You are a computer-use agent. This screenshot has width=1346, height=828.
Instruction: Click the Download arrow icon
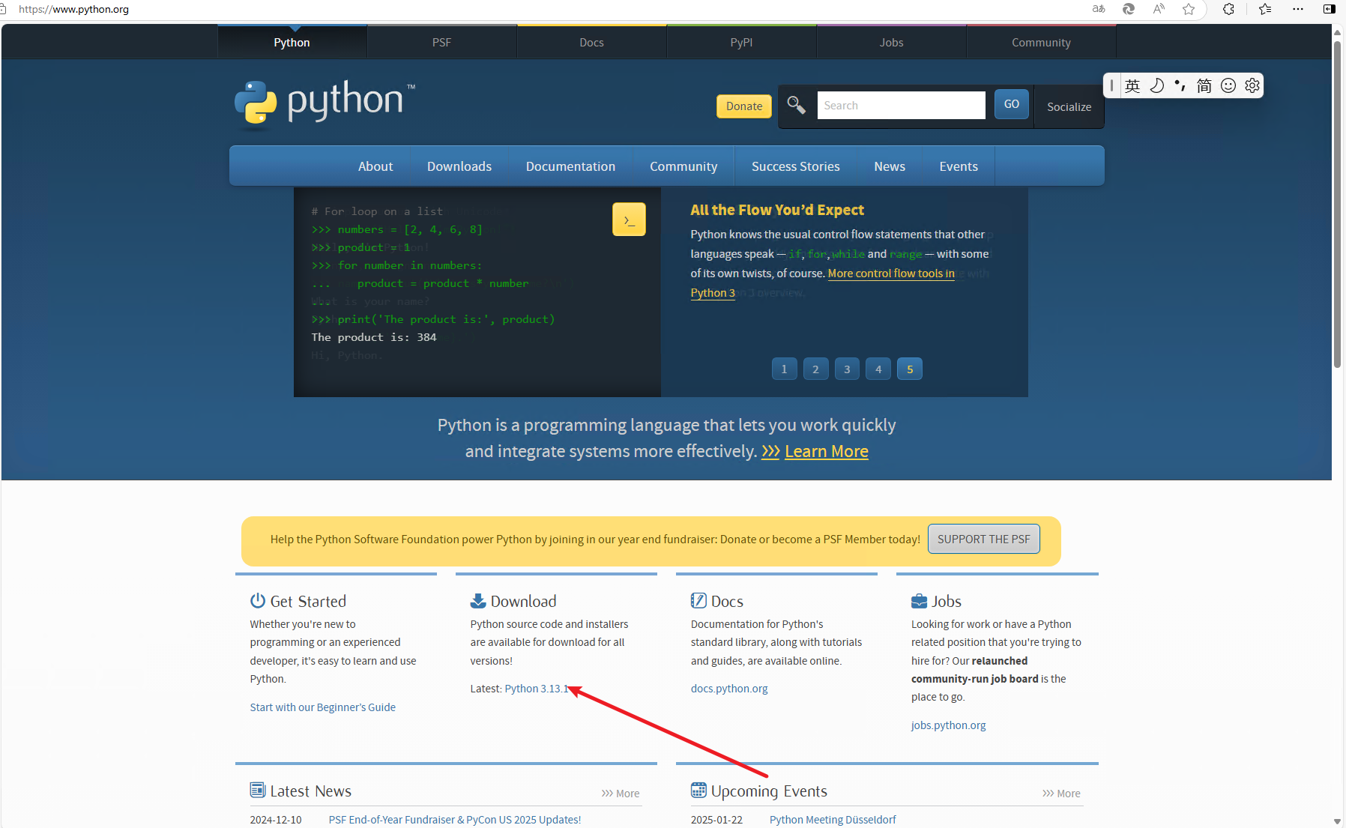coord(478,601)
